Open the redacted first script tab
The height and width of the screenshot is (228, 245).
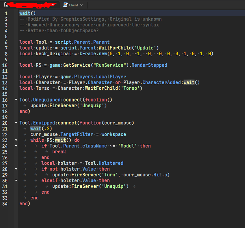click(30, 5)
